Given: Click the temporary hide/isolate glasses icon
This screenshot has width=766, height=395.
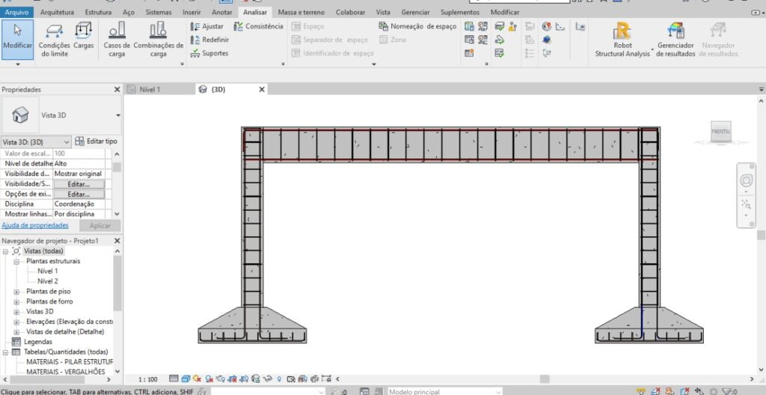Looking at the screenshot, I should pos(268,379).
